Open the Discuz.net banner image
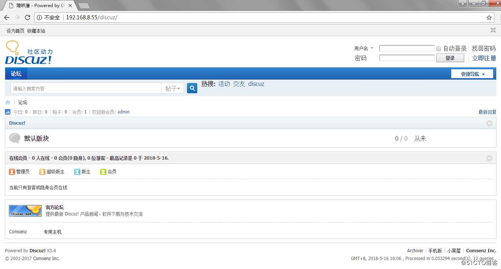The height and width of the screenshot is (269, 501). click(x=25, y=211)
